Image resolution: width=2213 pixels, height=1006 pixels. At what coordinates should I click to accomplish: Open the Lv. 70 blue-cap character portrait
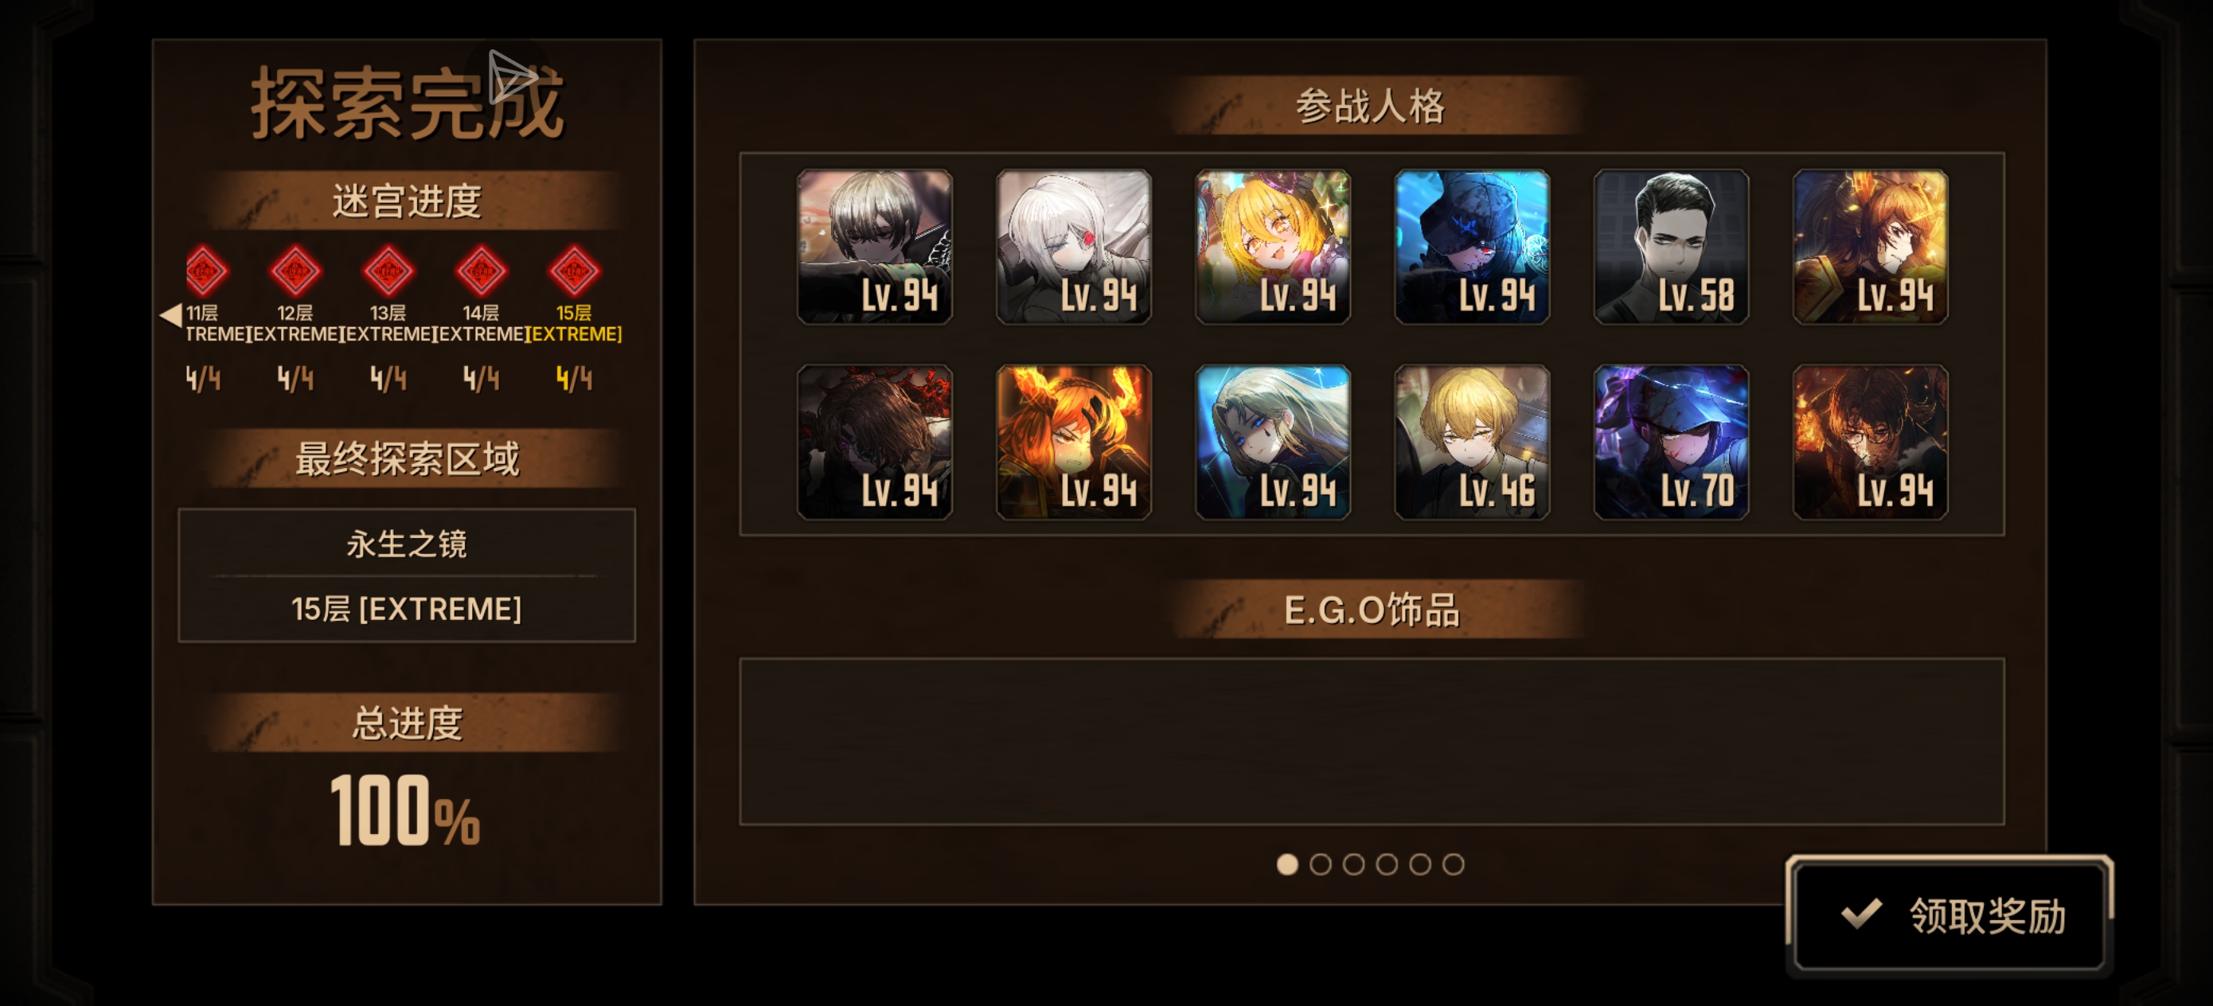click(1671, 442)
